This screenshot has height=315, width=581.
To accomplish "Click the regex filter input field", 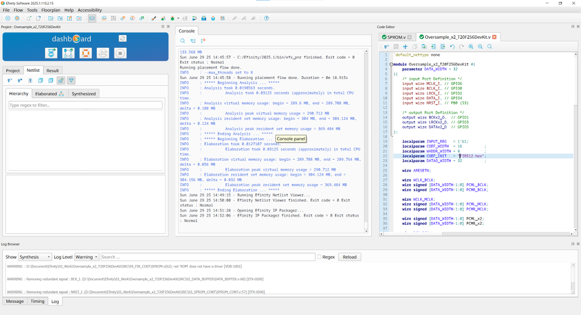I will tap(85, 105).
